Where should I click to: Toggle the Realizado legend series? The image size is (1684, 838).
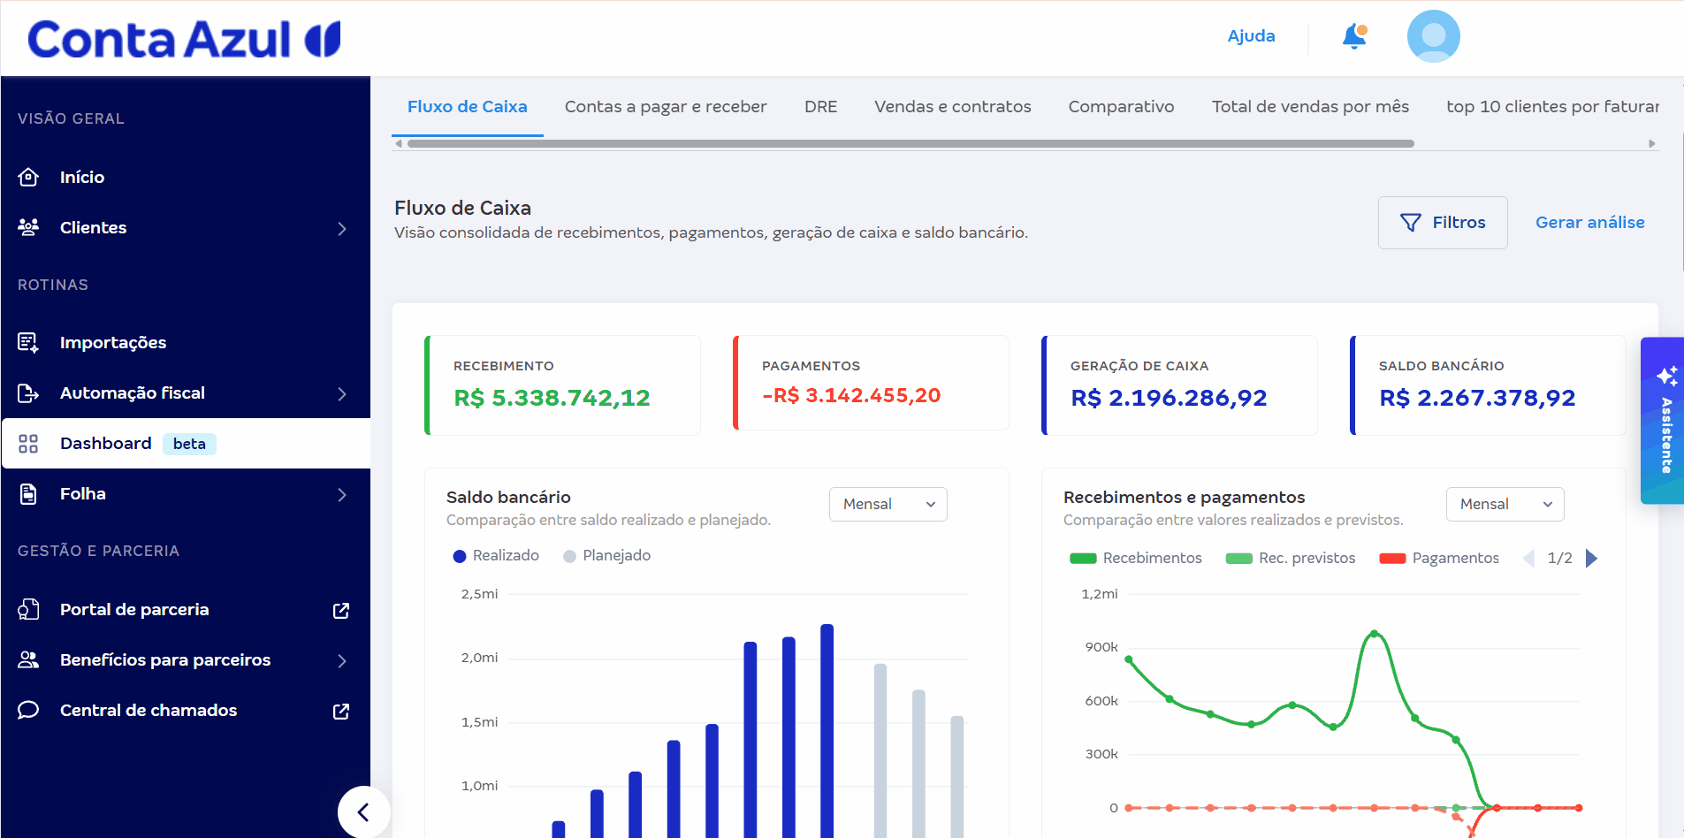pyautogui.click(x=496, y=555)
